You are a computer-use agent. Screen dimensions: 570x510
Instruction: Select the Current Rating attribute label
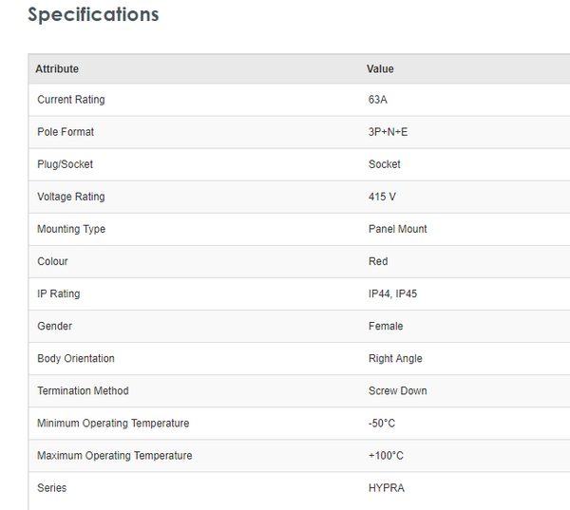coord(71,100)
